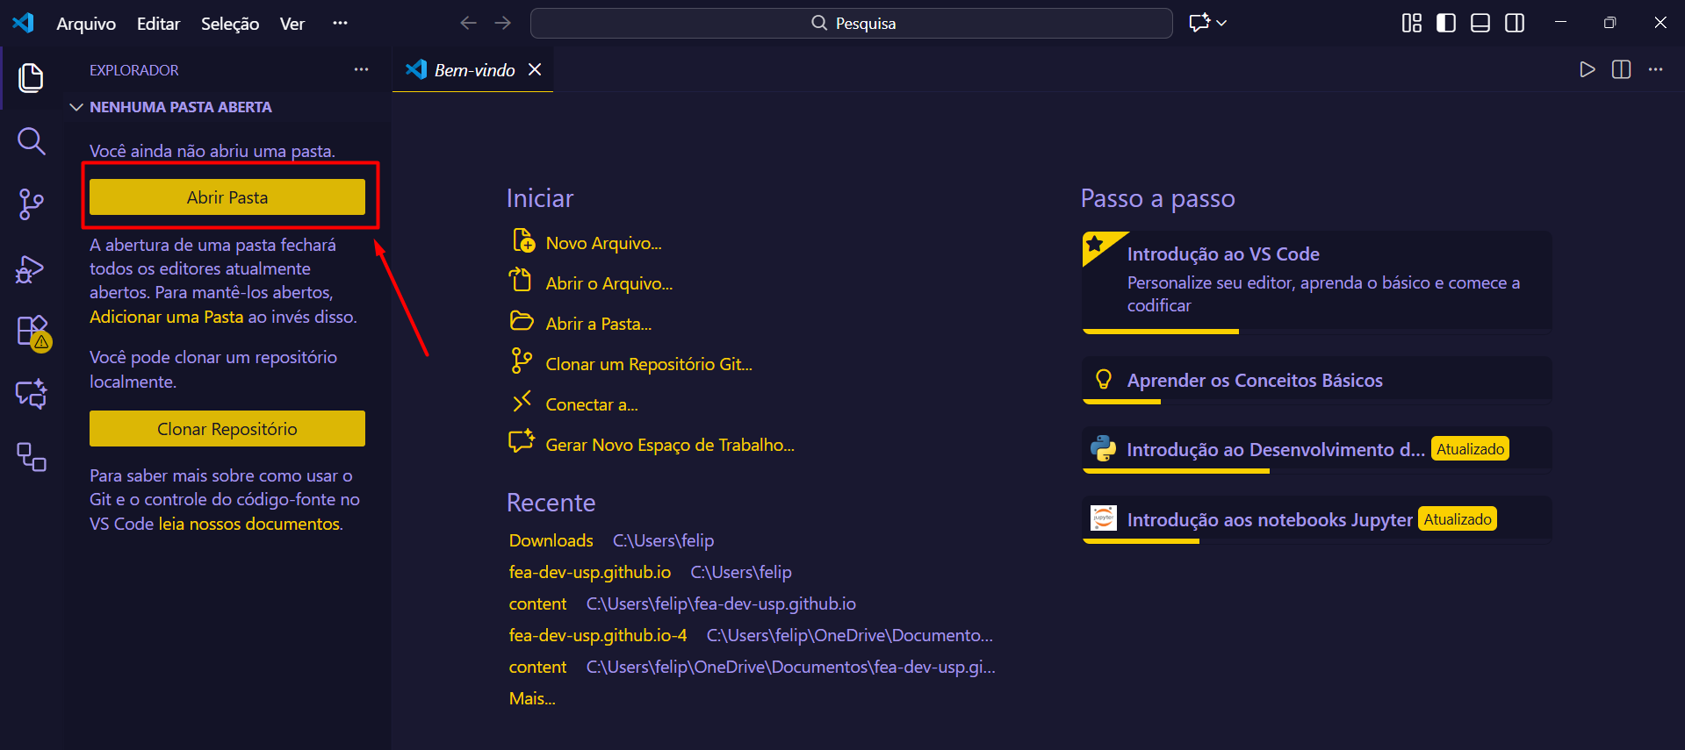
Task: Expand the hidden menu bar items ellipsis
Action: tap(340, 23)
